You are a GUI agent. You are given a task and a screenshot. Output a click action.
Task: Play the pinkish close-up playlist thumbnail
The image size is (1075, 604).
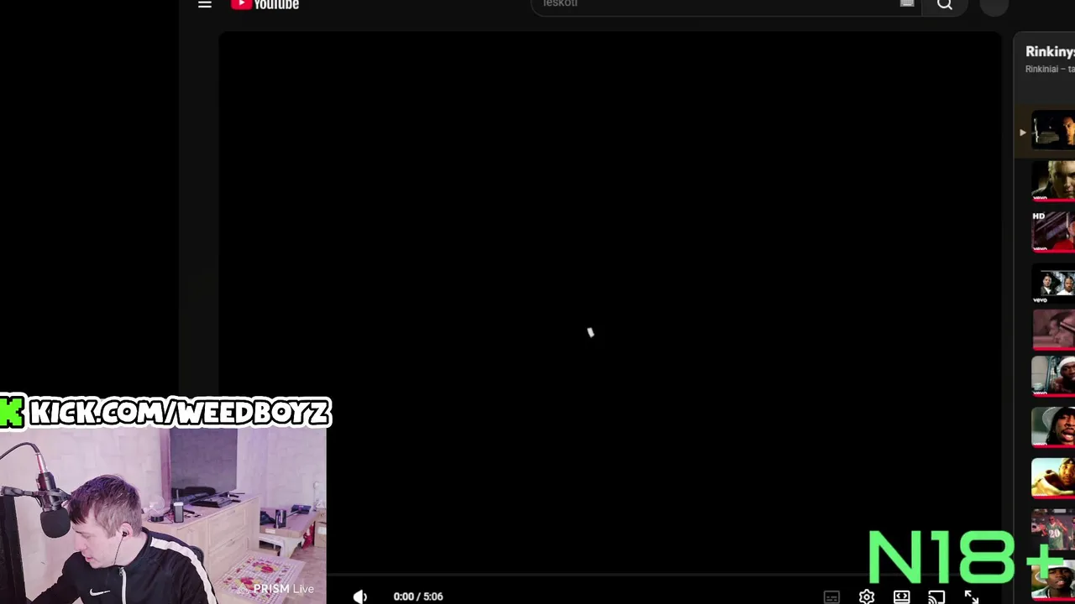click(x=1053, y=330)
